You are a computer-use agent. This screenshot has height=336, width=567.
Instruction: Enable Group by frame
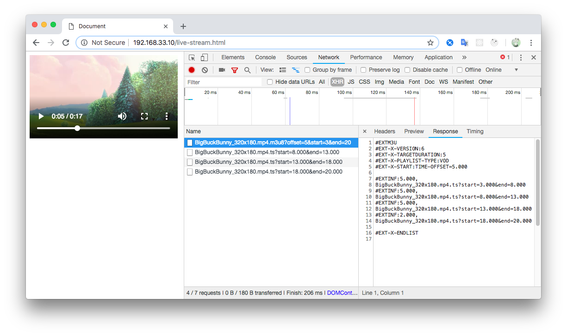tap(307, 69)
